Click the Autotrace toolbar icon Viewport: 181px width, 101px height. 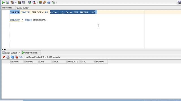(x=19, y=3)
